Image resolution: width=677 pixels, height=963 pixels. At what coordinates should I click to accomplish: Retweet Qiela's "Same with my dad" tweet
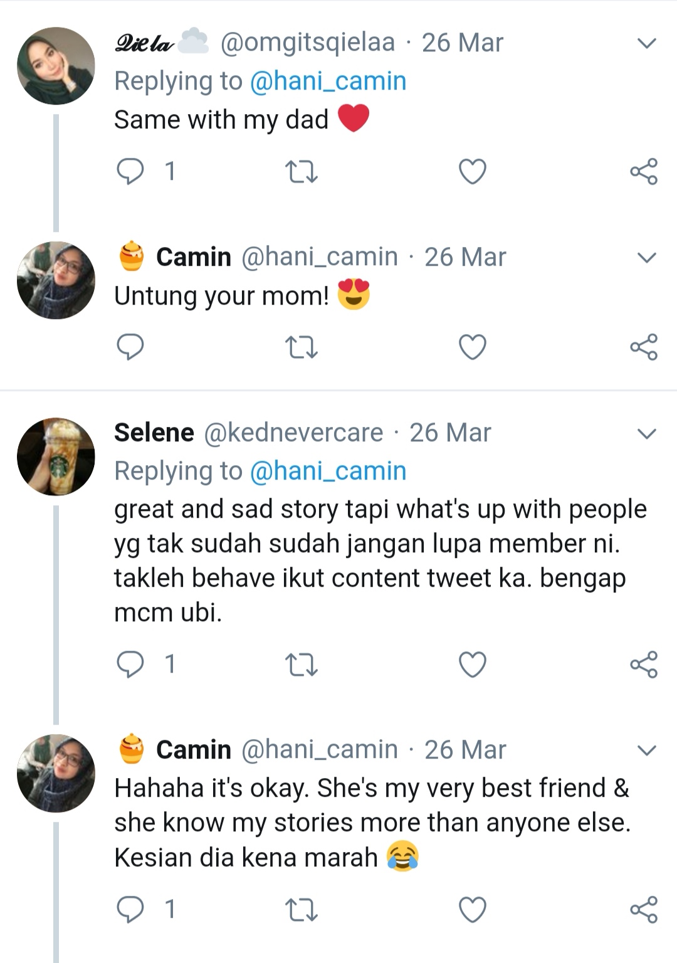click(x=301, y=172)
